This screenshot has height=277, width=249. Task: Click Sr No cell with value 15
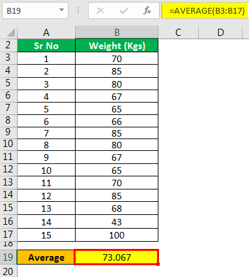pyautogui.click(x=46, y=235)
